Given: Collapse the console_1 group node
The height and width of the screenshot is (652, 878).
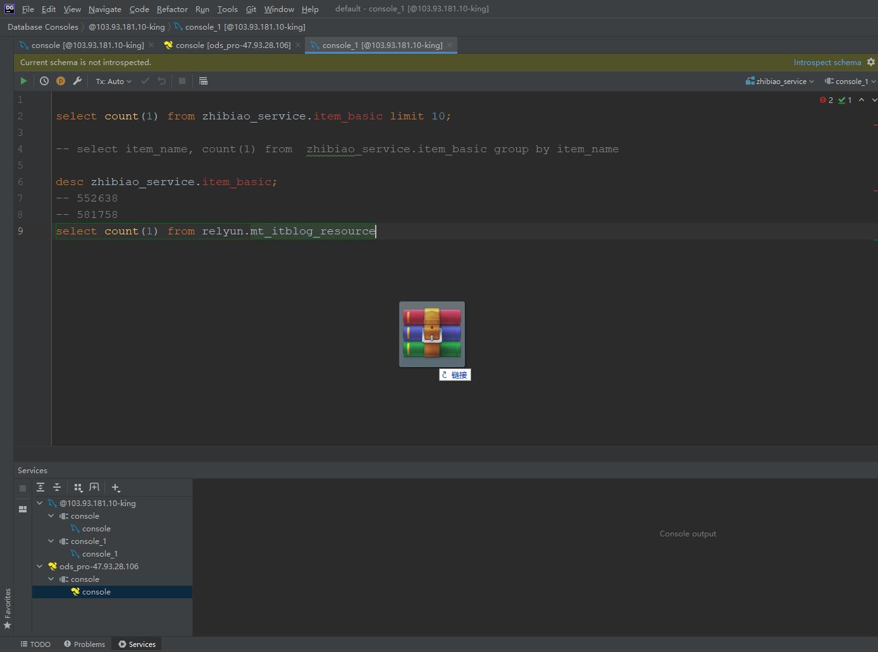Looking at the screenshot, I should point(51,541).
